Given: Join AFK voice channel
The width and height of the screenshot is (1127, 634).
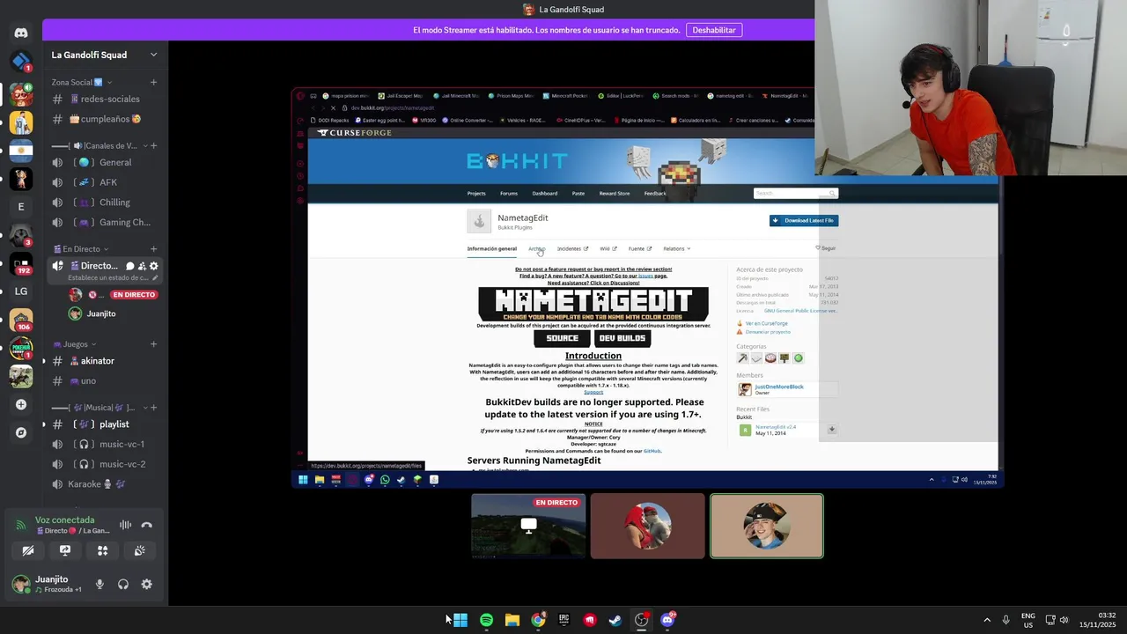Looking at the screenshot, I should click(x=105, y=182).
